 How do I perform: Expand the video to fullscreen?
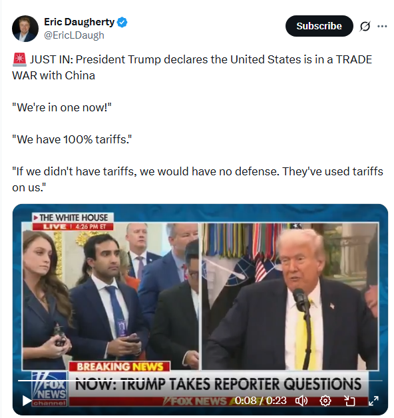(373, 401)
